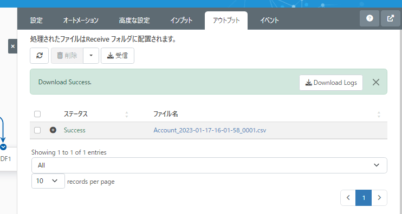The height and width of the screenshot is (214, 402).
Task: Change the 10 records per page dropdown
Action: pyautogui.click(x=48, y=181)
